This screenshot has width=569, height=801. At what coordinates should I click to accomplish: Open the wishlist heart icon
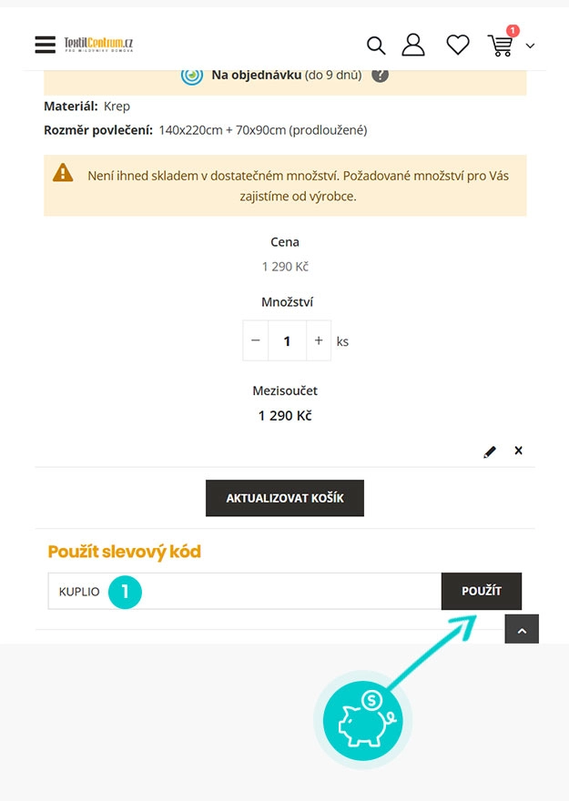[458, 44]
